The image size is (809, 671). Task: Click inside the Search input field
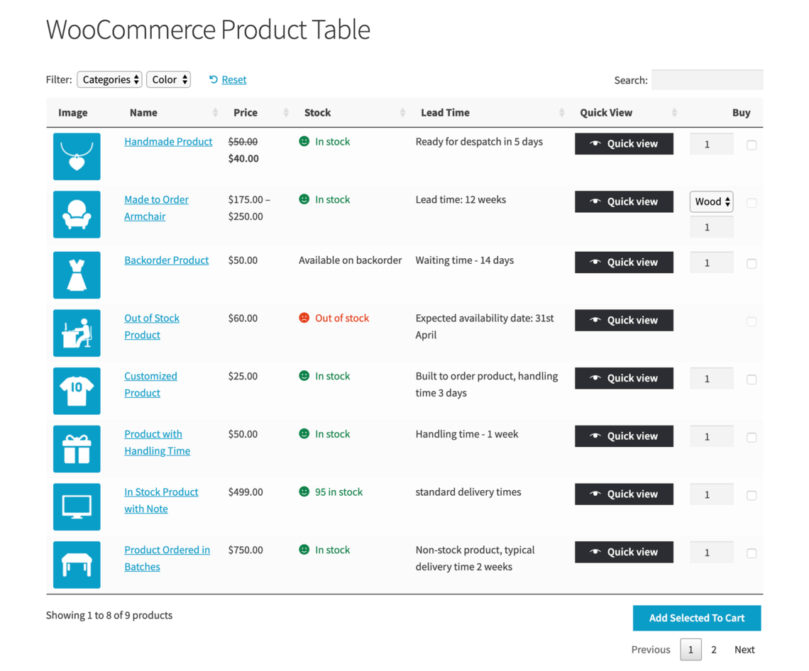click(707, 79)
